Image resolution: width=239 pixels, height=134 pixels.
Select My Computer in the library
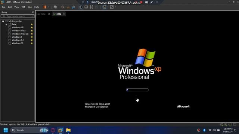[15, 21]
